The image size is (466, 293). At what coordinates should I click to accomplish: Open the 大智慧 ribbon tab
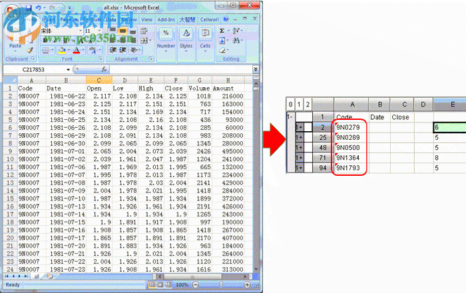pos(187,19)
